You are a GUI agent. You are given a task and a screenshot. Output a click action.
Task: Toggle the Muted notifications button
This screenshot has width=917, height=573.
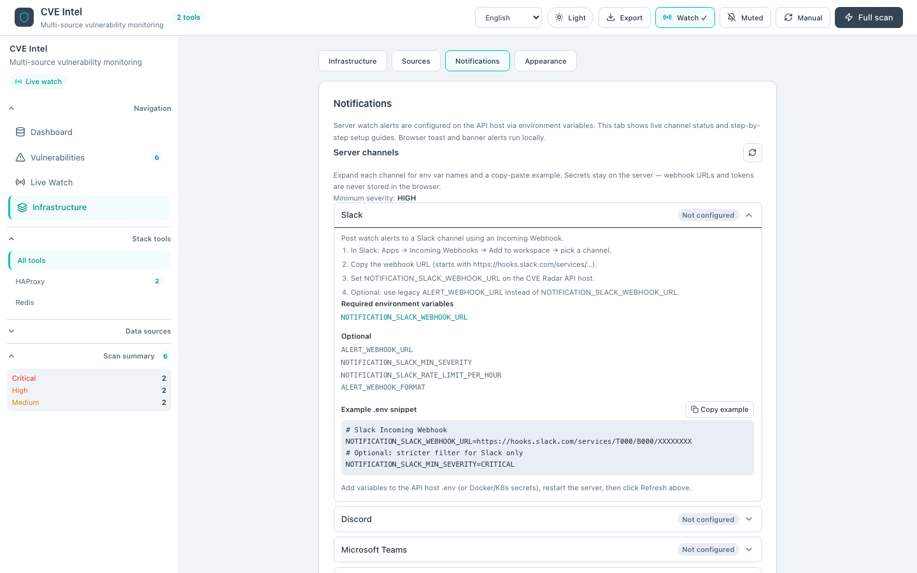[745, 18]
